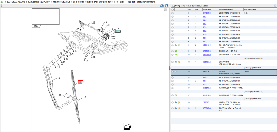The height and width of the screenshot is (132, 277).
Task: Click the box icon for part 86542153
Action: coord(179,62)
